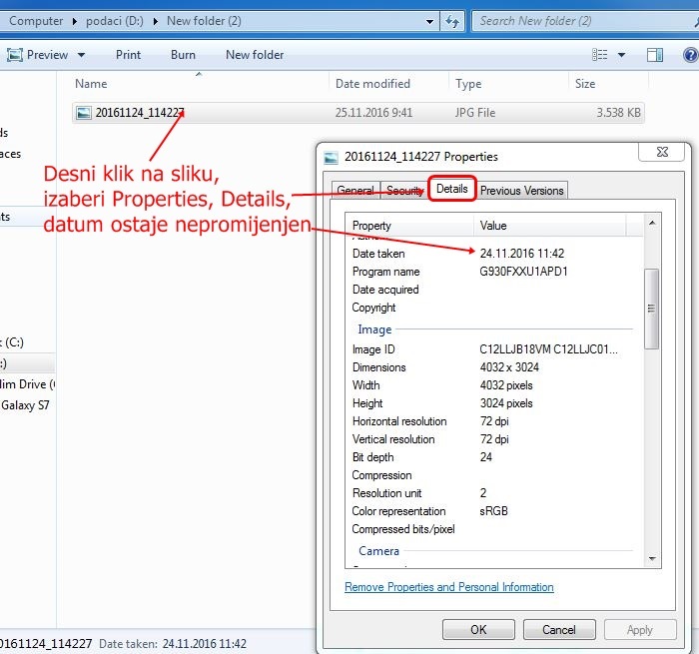699x654 pixels.
Task: Click the refresh button beside address bar
Action: point(452,21)
